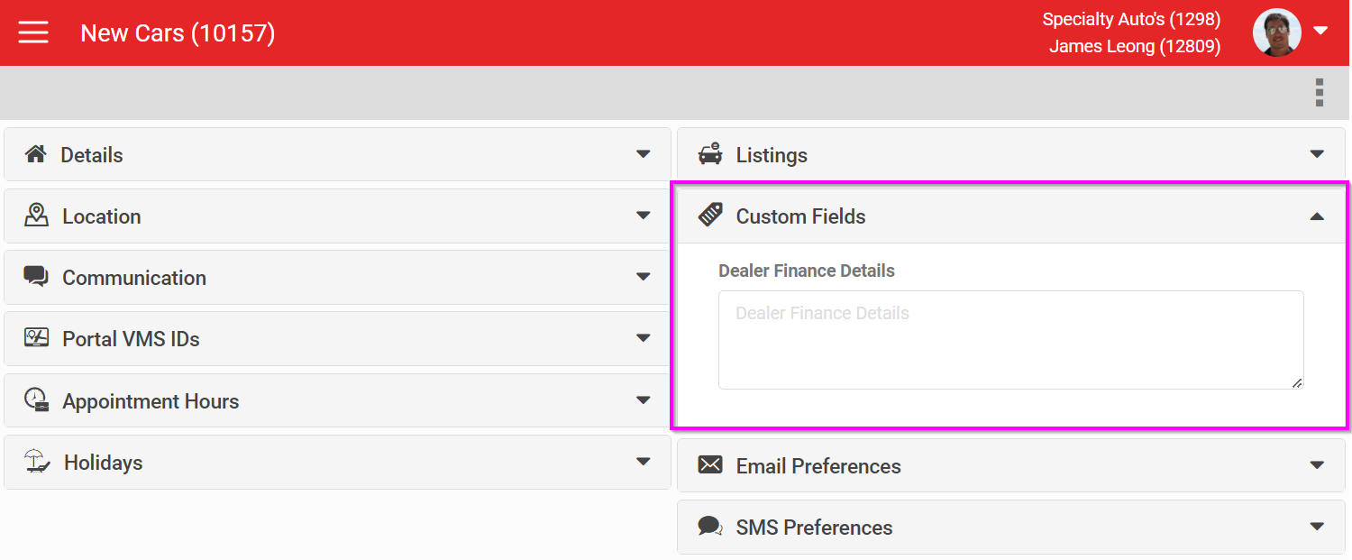Viewport: 1352px width, 560px height.
Task: Open the hamburger navigation menu
Action: 33,33
